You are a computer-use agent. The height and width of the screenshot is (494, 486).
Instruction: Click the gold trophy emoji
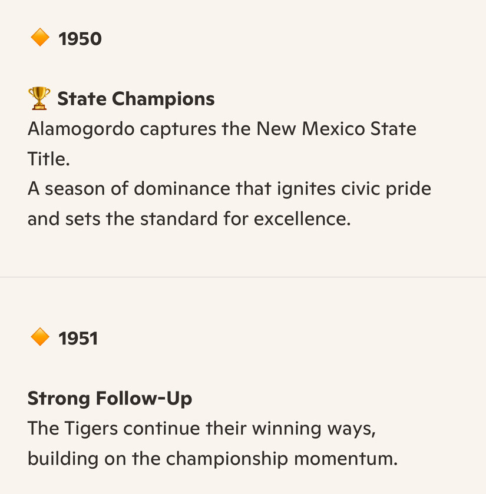pyautogui.click(x=39, y=98)
